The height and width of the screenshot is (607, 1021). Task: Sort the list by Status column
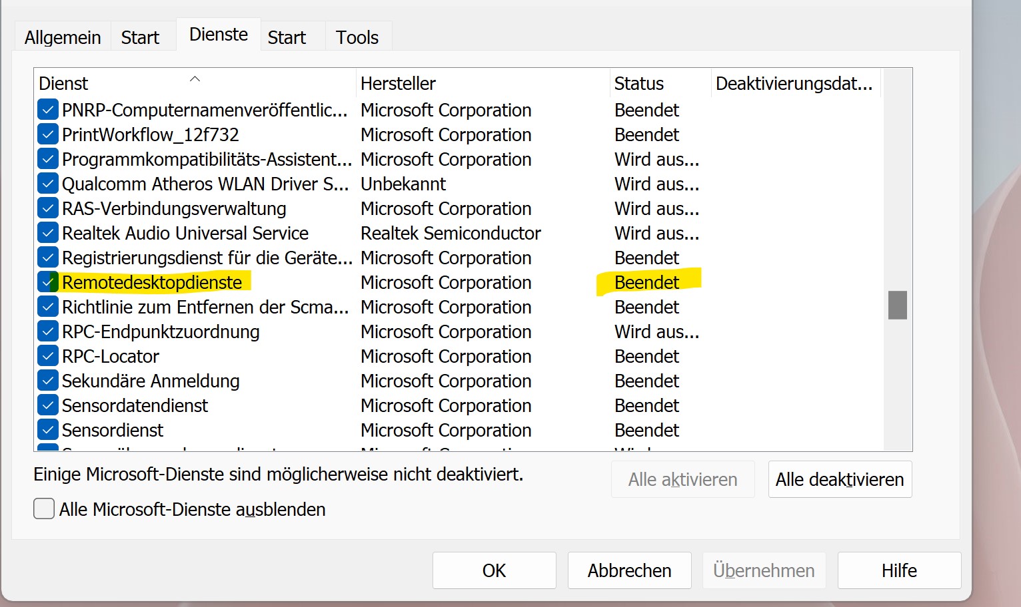pyautogui.click(x=638, y=83)
